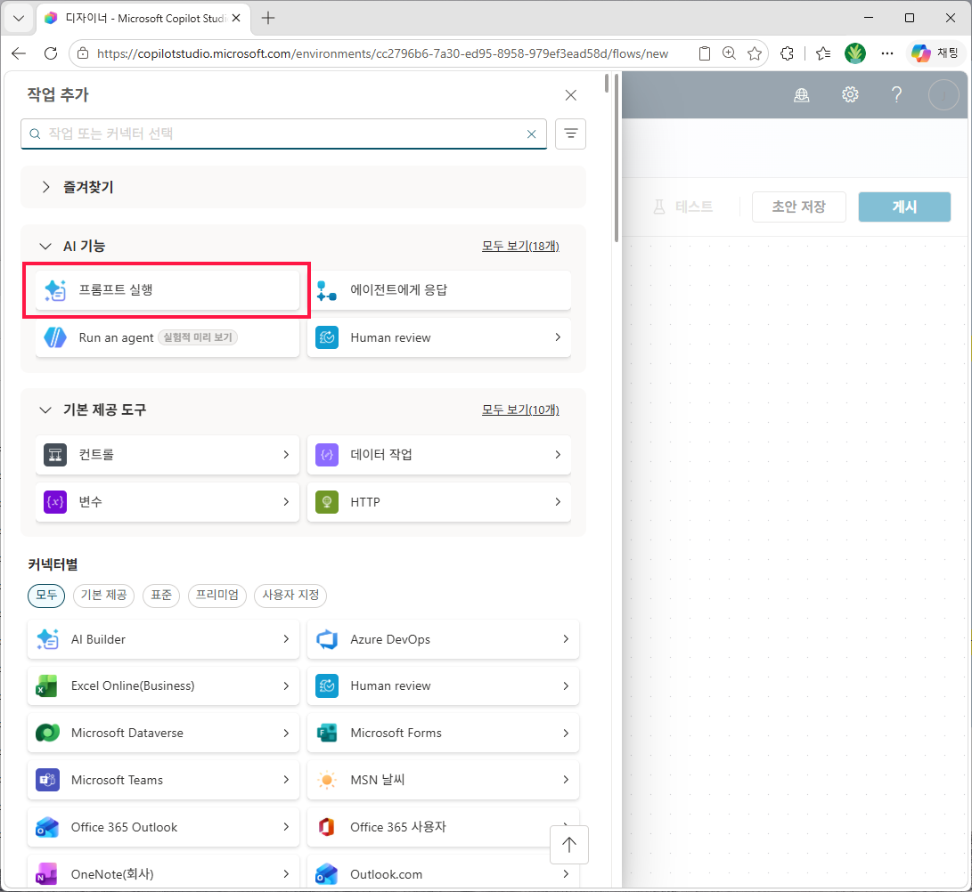Open the AI Builder connector
This screenshot has height=892, width=972.
(x=164, y=639)
